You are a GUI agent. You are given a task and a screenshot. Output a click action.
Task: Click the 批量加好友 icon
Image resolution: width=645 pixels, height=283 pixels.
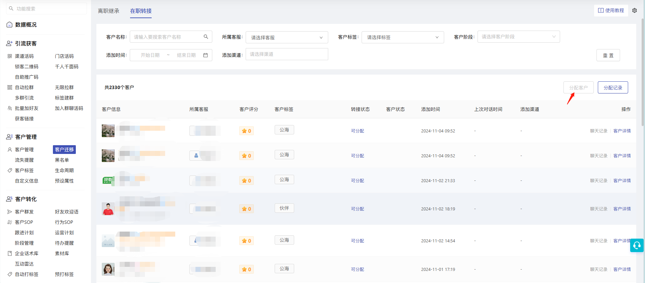[10, 108]
